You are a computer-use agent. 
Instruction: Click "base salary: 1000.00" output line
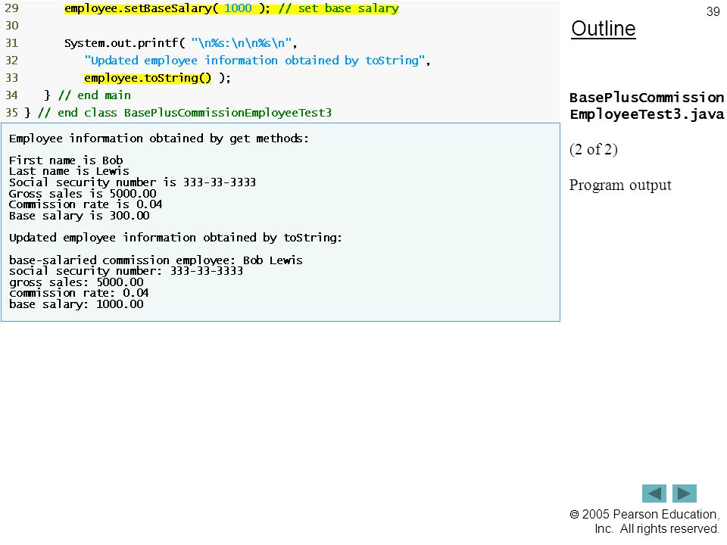76,304
